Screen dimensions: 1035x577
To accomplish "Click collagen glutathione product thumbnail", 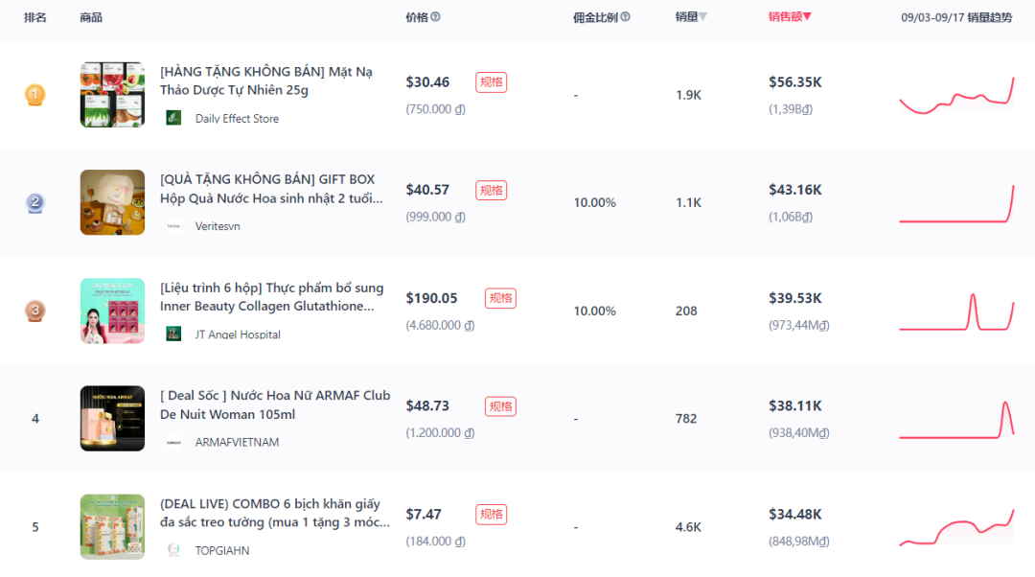I will click(x=112, y=311).
